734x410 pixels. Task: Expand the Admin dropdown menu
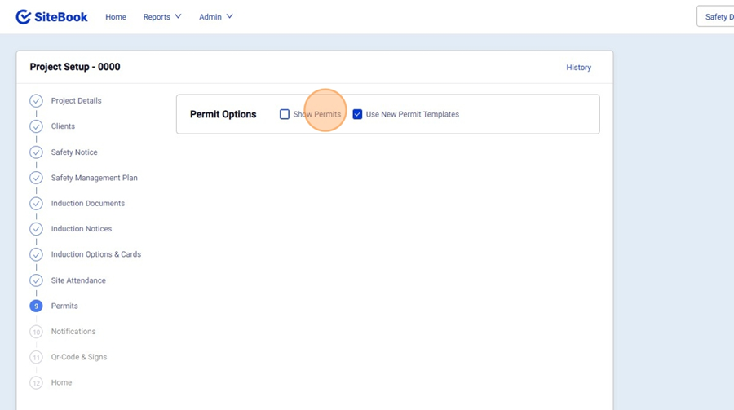(215, 17)
